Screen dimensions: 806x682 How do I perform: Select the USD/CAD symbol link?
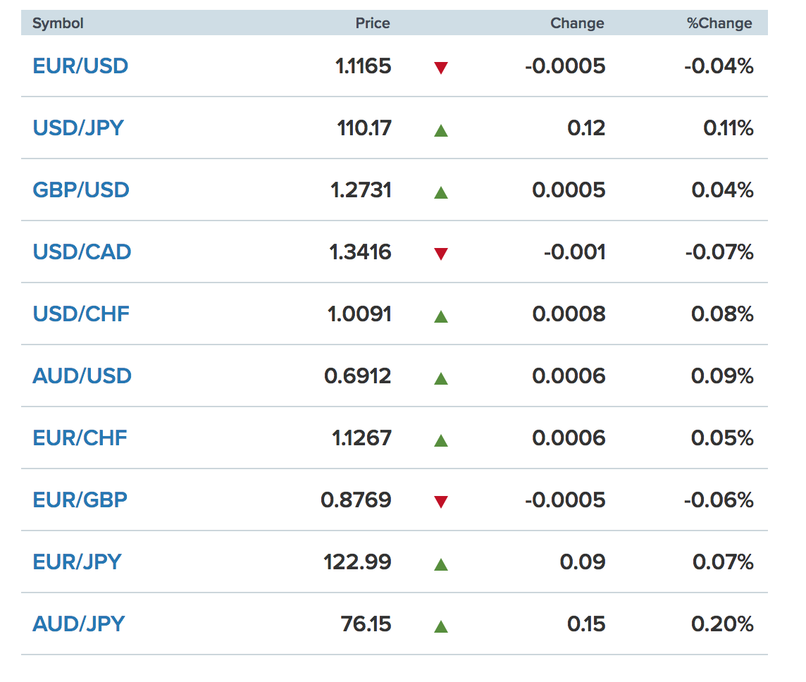pos(82,252)
